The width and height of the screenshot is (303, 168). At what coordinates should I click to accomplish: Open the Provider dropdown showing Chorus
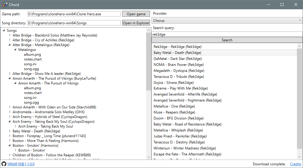click(227, 20)
